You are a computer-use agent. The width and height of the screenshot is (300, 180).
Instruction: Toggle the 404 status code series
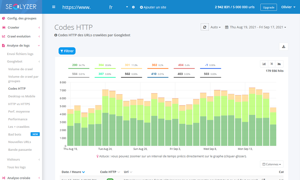[x=184, y=66]
